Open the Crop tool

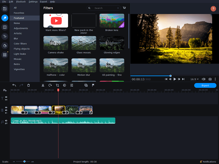(x=58, y=85)
